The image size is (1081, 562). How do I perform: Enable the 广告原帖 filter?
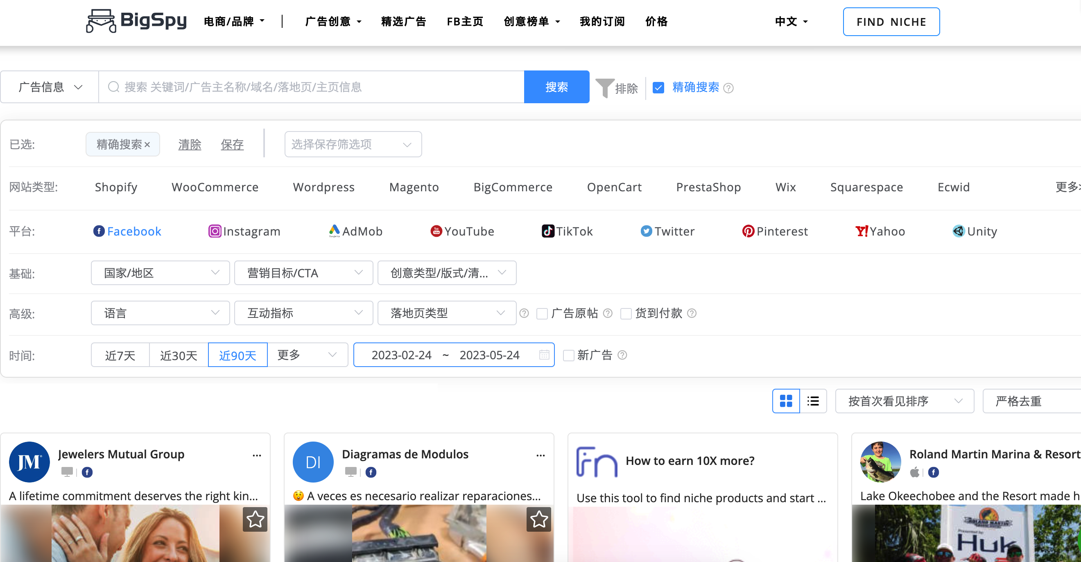coord(542,313)
